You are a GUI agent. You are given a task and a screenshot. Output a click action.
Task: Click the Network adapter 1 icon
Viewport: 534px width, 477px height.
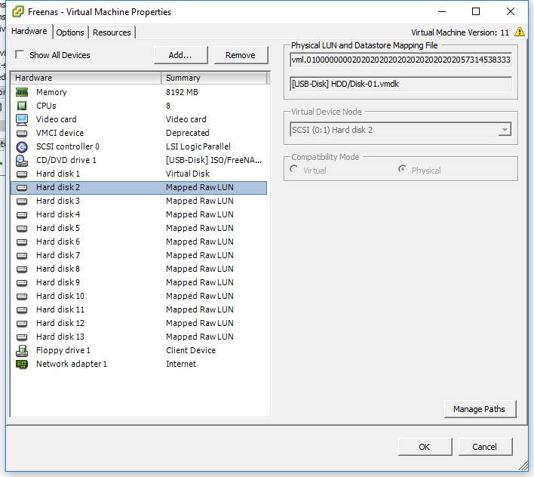click(x=22, y=365)
